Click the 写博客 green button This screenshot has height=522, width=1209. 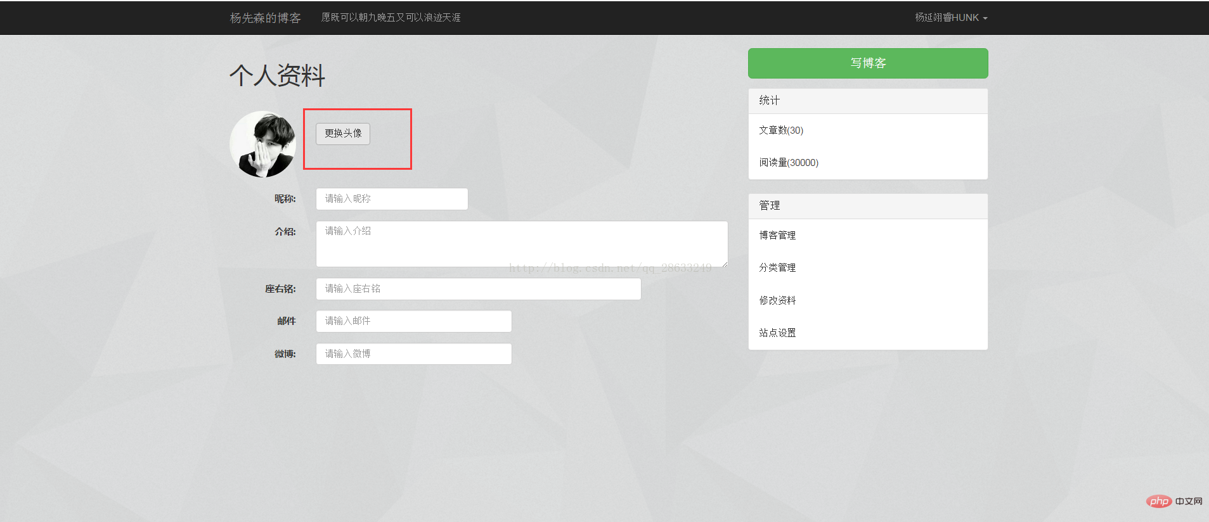pyautogui.click(x=868, y=63)
